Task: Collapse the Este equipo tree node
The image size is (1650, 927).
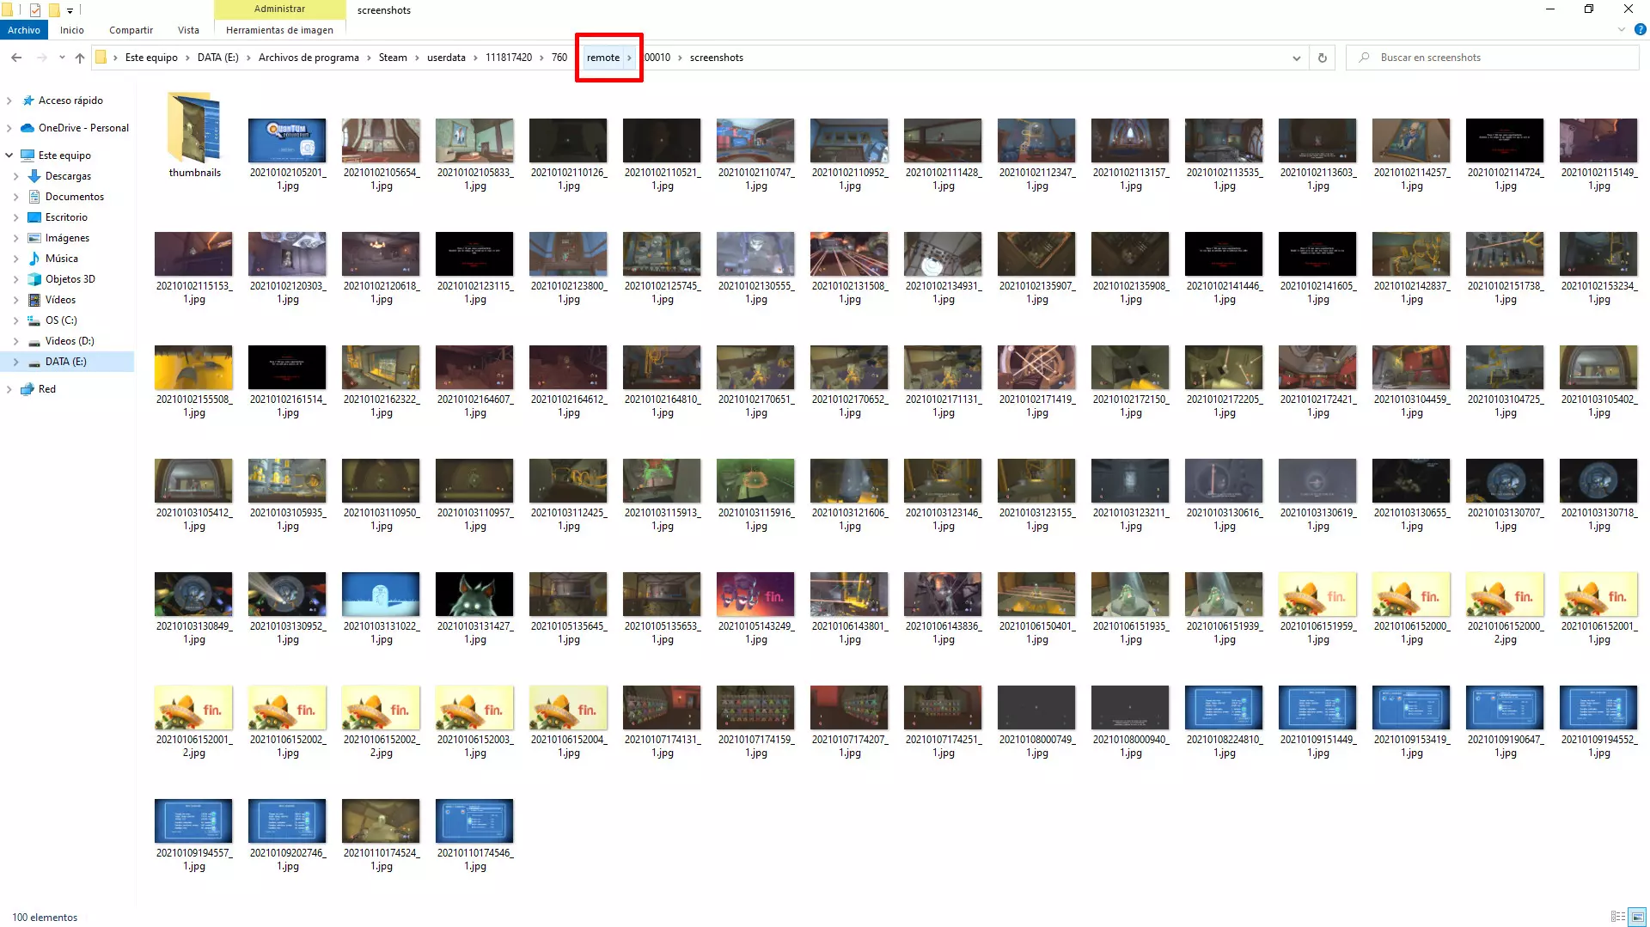Action: click(9, 156)
